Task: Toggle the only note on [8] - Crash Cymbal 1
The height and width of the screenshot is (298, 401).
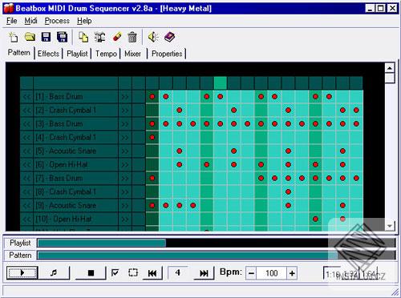Action: 288,191
